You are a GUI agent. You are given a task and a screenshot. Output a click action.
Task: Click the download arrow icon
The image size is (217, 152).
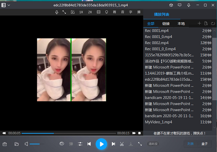click(131, 144)
